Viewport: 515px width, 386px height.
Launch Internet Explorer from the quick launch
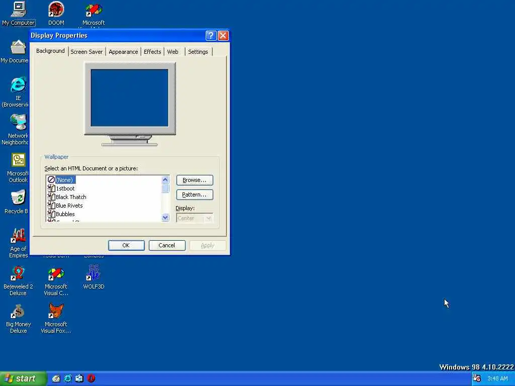(68, 378)
